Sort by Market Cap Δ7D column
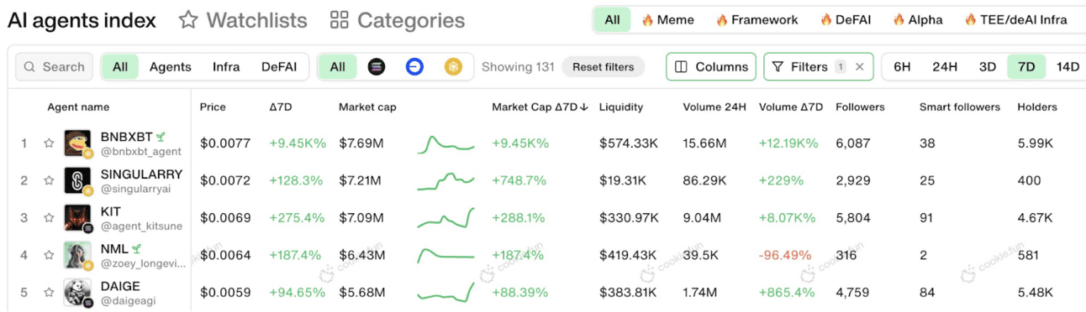The image size is (1086, 312). pos(540,107)
